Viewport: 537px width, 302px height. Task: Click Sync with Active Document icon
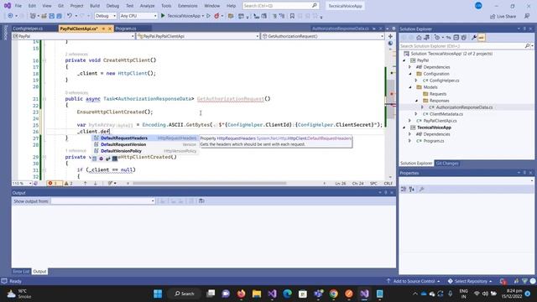448,38
